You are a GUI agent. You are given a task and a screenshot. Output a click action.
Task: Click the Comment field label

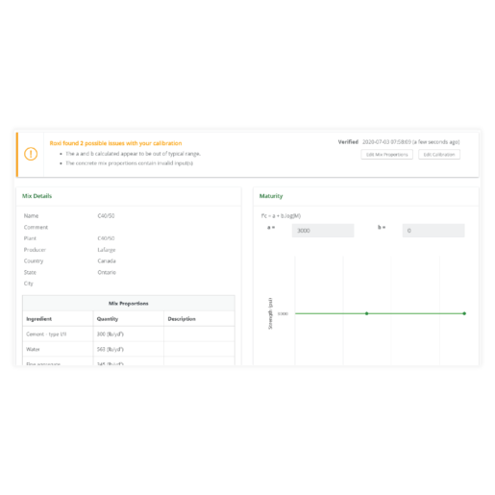tap(36, 227)
